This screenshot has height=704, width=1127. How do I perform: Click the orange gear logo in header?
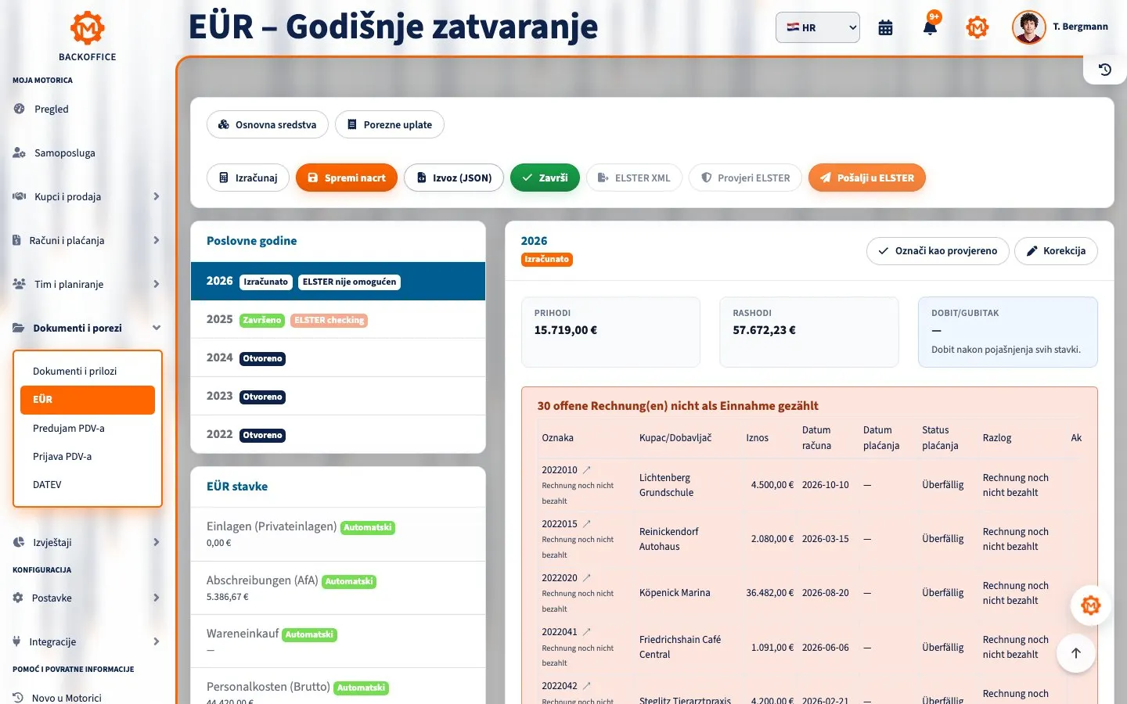(978, 27)
